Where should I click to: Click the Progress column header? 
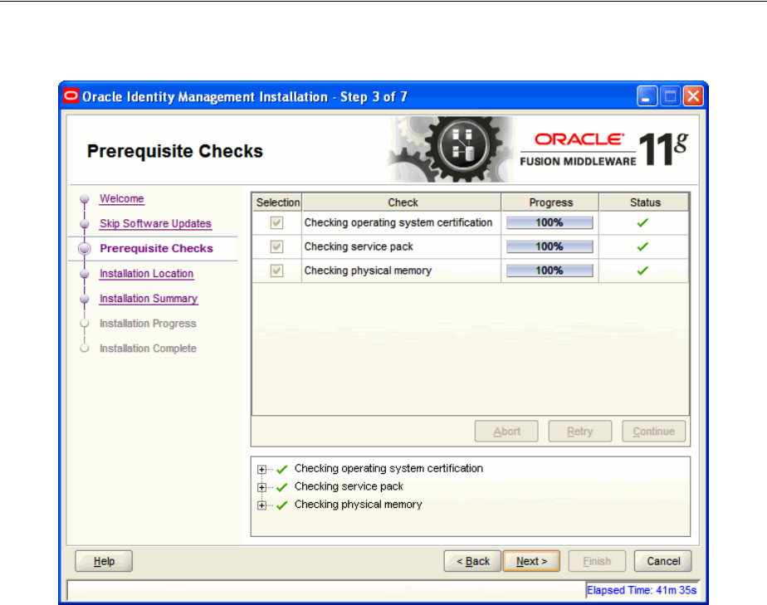click(x=550, y=202)
